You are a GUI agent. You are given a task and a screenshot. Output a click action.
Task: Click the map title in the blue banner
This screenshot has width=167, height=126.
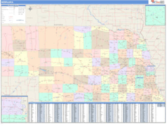(7, 2)
